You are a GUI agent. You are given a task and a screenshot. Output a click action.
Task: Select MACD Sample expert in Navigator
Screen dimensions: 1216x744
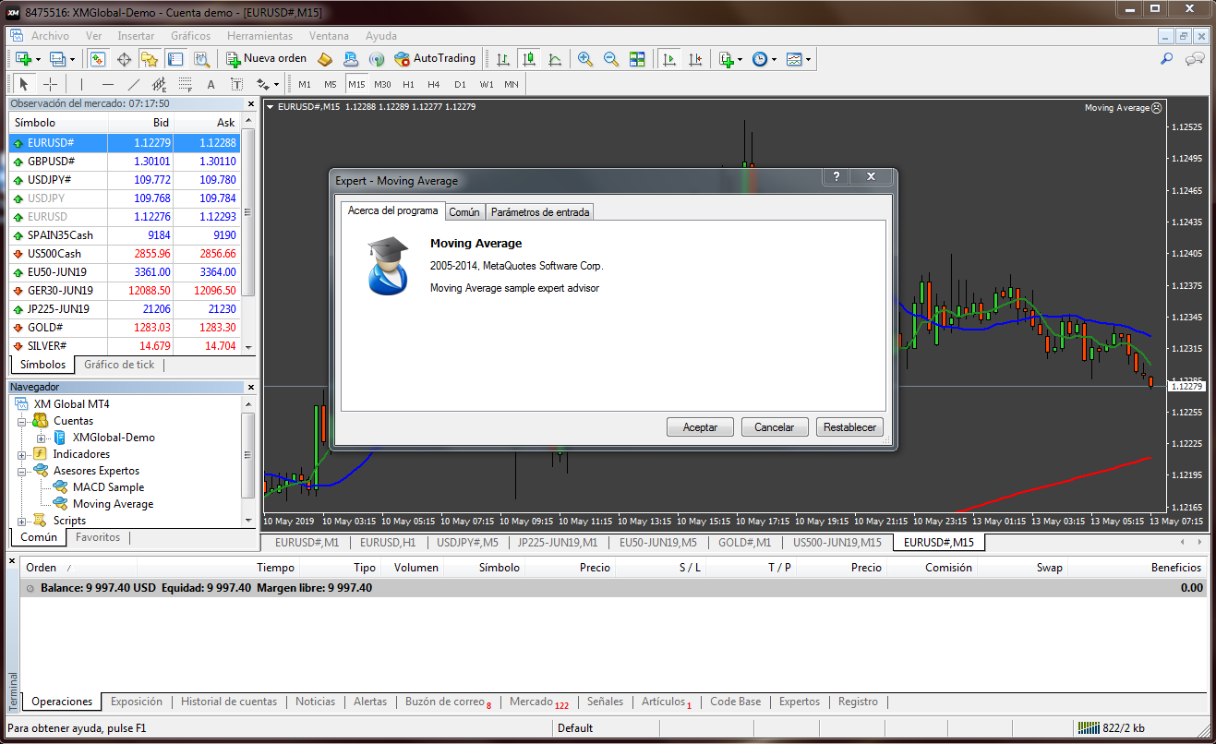[x=108, y=487]
